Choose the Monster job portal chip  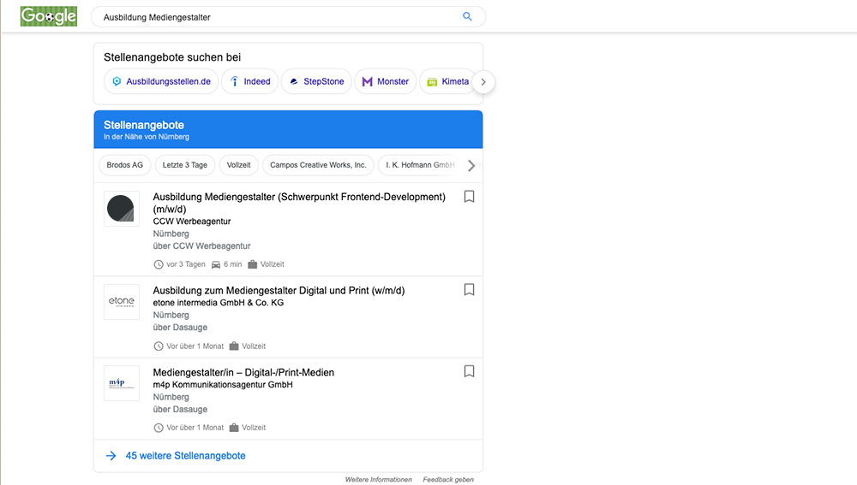[x=386, y=81]
